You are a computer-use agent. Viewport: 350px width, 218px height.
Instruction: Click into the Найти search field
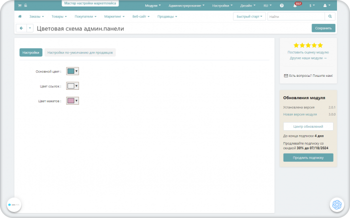296,16
